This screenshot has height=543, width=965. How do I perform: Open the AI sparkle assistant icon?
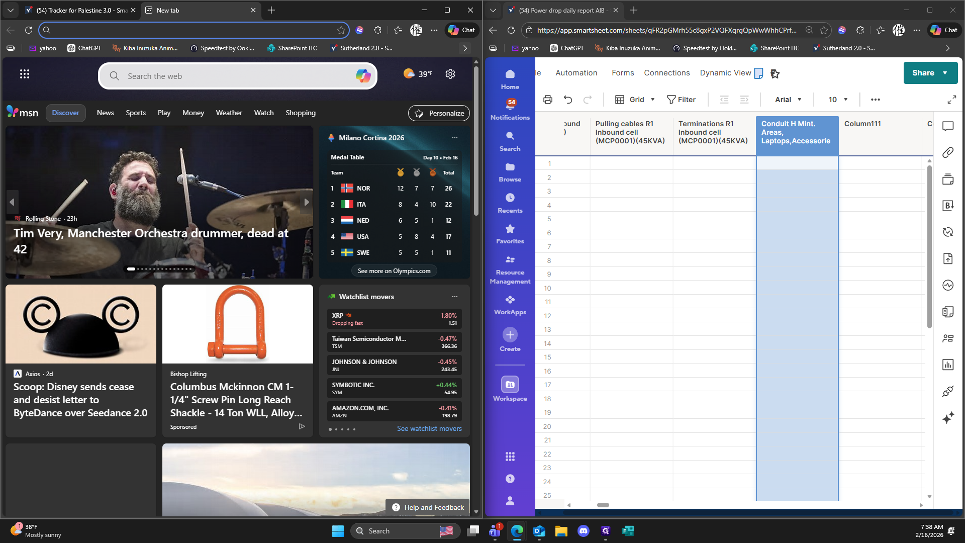tap(948, 418)
